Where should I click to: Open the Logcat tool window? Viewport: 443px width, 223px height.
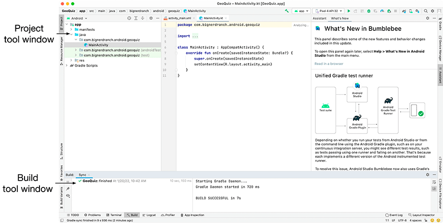click(x=149, y=215)
